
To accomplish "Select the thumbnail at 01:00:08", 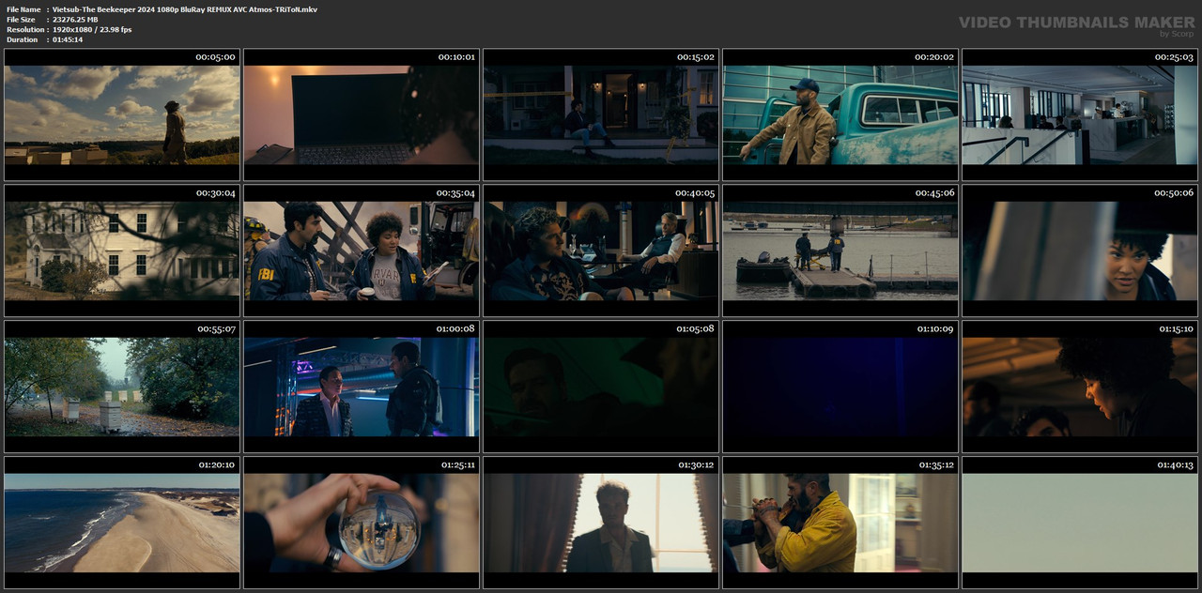I will pyautogui.click(x=362, y=387).
